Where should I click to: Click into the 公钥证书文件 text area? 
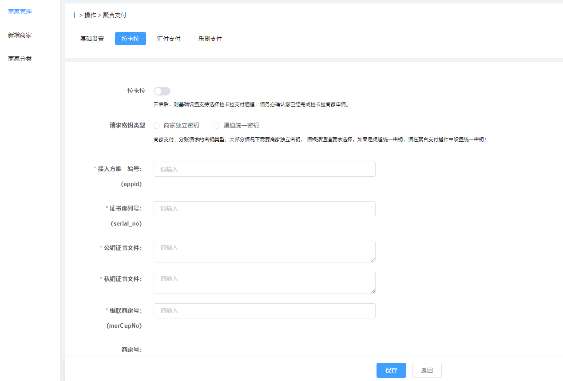(x=264, y=251)
